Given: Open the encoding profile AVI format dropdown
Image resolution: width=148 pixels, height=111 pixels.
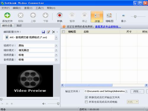Looking at the screenshot, I should click(x=56, y=37).
